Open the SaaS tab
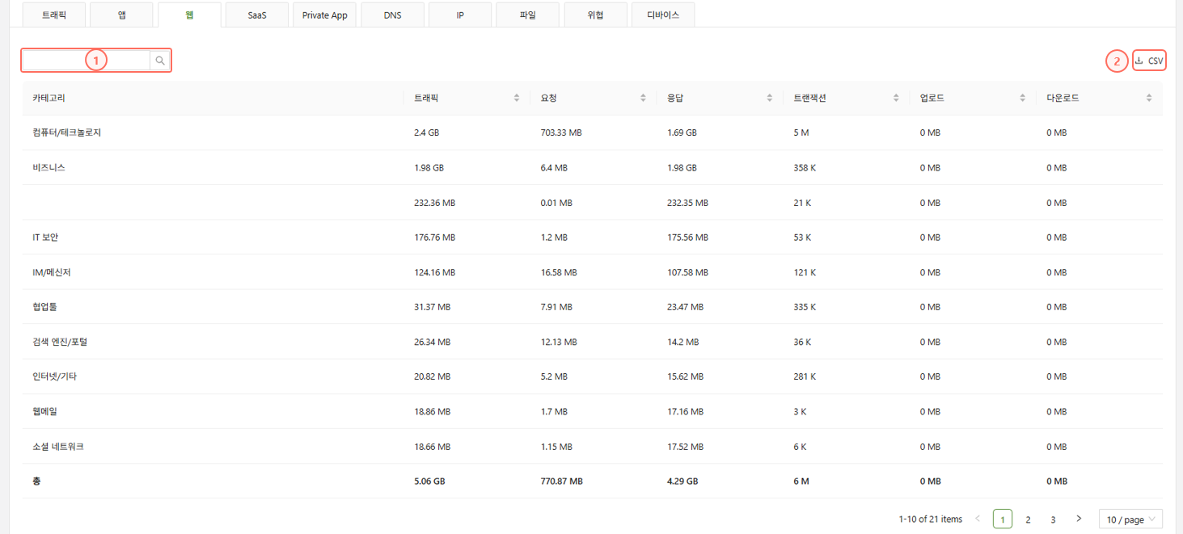The width and height of the screenshot is (1183, 534). tap(256, 15)
